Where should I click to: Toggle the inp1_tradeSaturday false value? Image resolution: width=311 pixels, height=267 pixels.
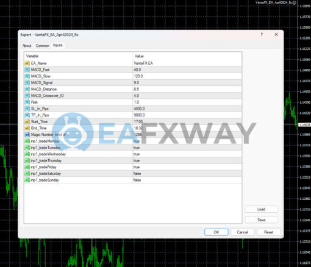[x=187, y=174]
